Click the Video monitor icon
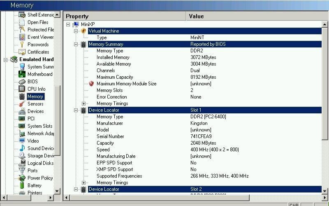The height and width of the screenshot is (206, 329). (22, 140)
